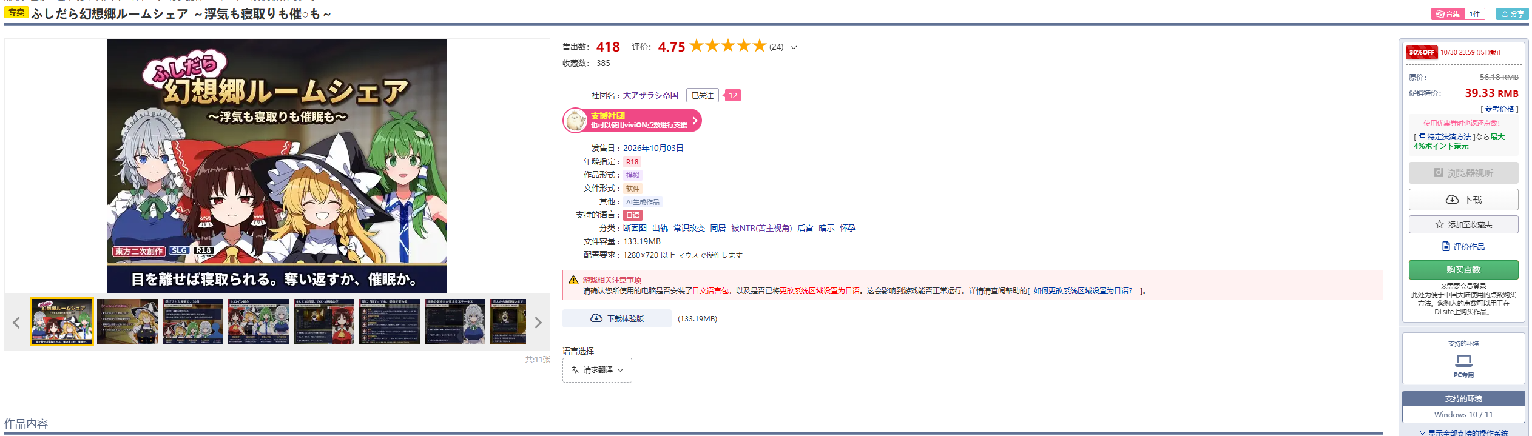Click the 下载体验版 trial download button

point(617,318)
